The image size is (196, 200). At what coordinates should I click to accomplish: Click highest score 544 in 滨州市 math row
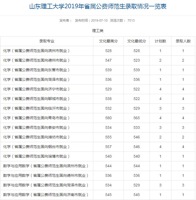pyautogui.click(x=108, y=166)
